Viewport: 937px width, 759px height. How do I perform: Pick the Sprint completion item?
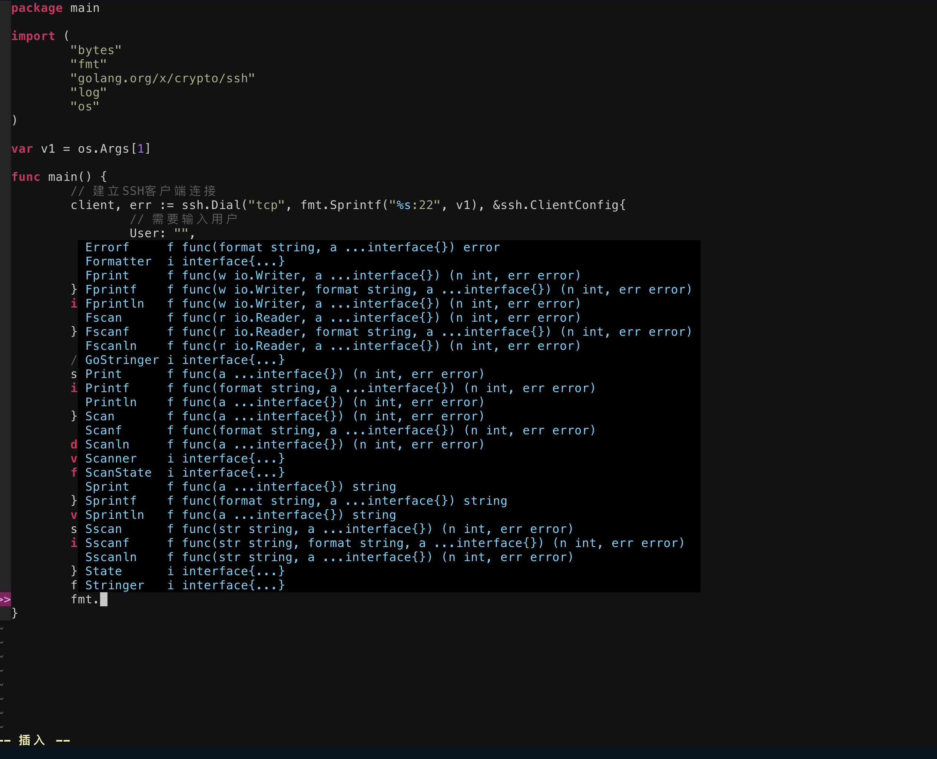[389, 487]
